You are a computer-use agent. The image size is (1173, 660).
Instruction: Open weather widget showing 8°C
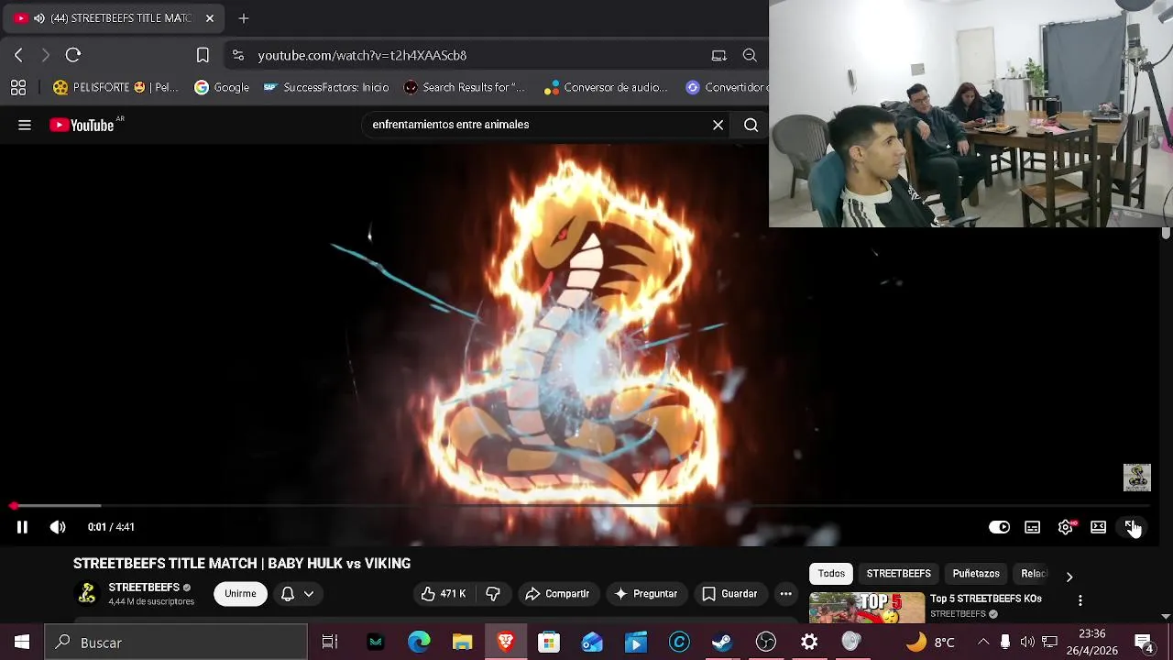(931, 642)
